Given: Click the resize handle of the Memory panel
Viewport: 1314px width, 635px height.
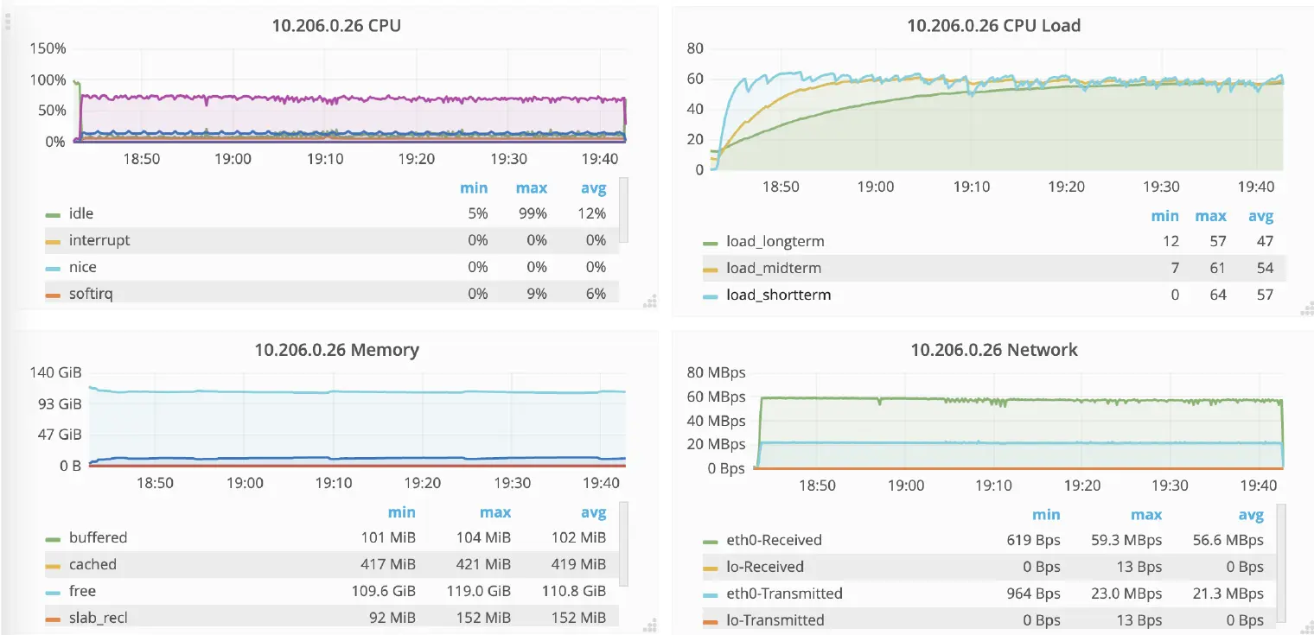Looking at the screenshot, I should 650,626.
